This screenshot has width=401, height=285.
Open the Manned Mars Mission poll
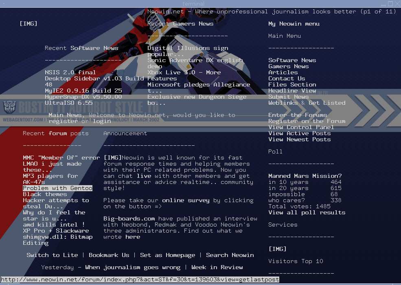pos(305,176)
